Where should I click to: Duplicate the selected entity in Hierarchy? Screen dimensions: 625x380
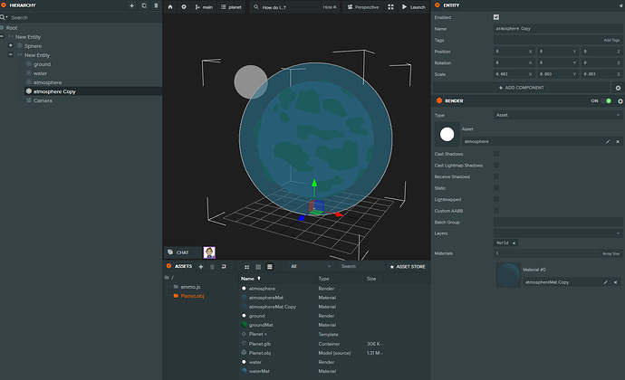(143, 5)
